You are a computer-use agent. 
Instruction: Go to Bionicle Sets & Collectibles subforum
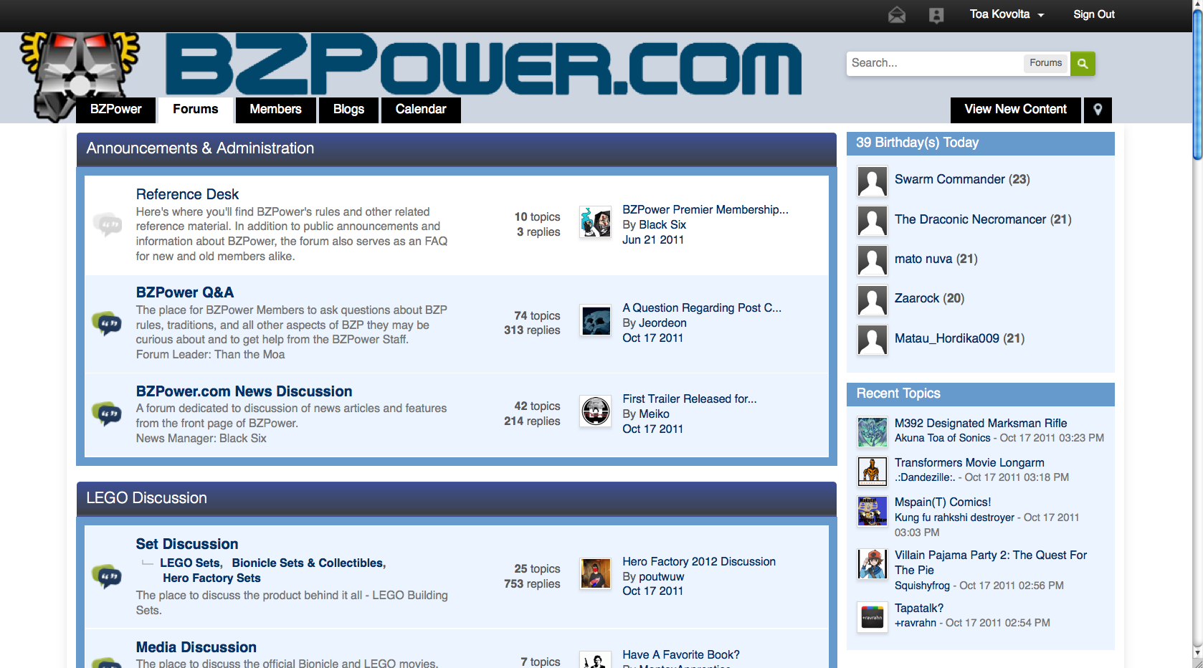[x=308, y=563]
